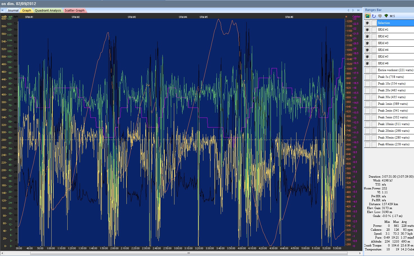Open the Quadrant Analysis tab
Viewport: 414px width, 256px height.
pos(48,10)
